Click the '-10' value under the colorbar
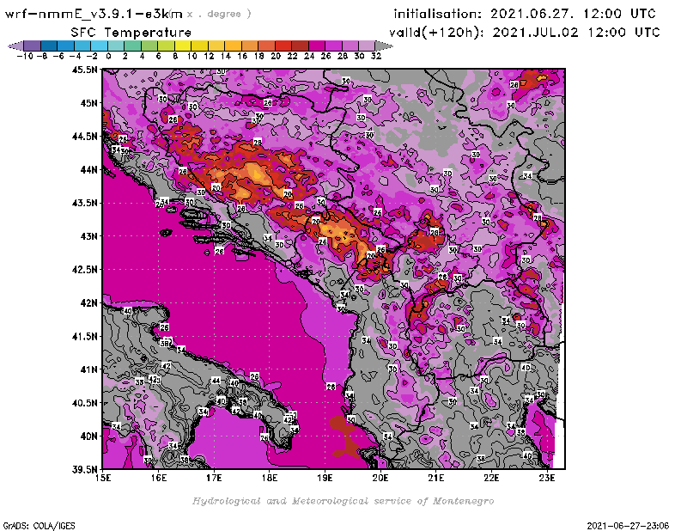This screenshot has height=531, width=687. tap(25, 56)
